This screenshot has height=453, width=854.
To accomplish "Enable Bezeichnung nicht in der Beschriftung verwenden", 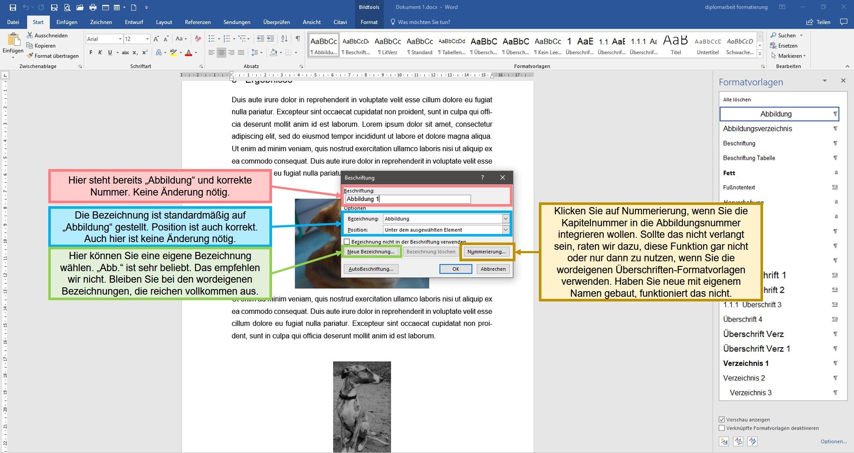I will [x=347, y=242].
